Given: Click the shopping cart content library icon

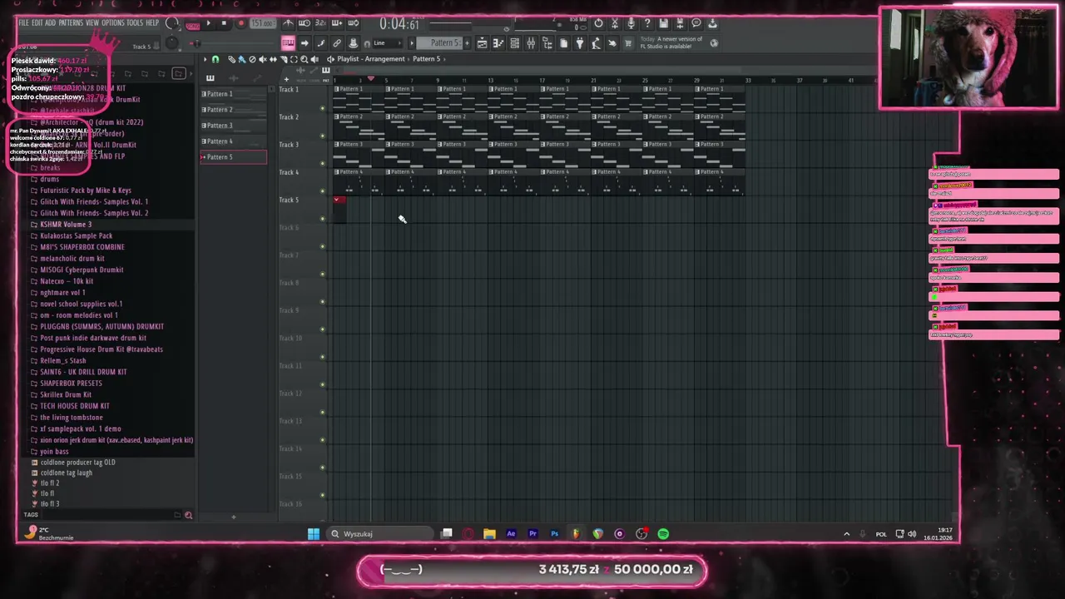Looking at the screenshot, I should click(628, 43).
